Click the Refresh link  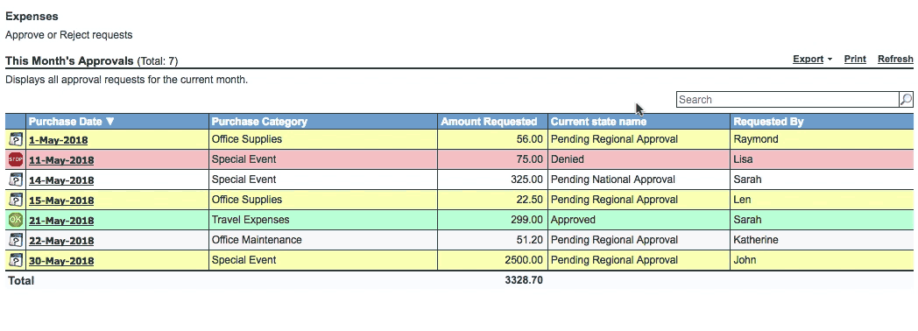[x=895, y=59]
